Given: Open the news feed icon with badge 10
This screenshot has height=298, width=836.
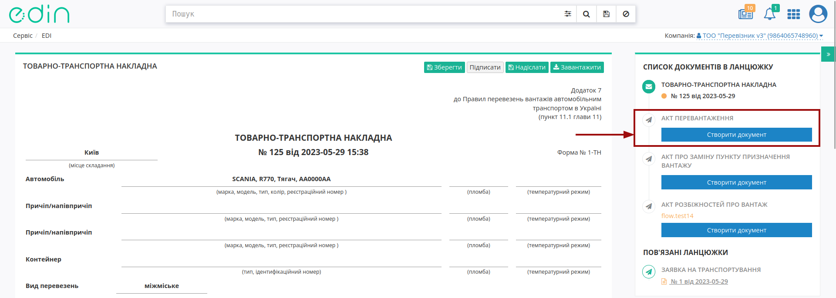Looking at the screenshot, I should click(x=746, y=13).
